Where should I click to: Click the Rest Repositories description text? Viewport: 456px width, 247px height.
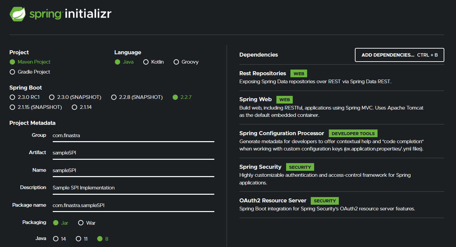point(315,81)
